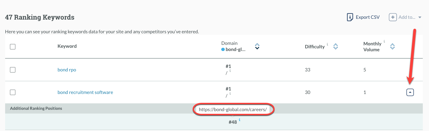
Task: Click the Monthly Volume info icon
Action: click(384, 41)
